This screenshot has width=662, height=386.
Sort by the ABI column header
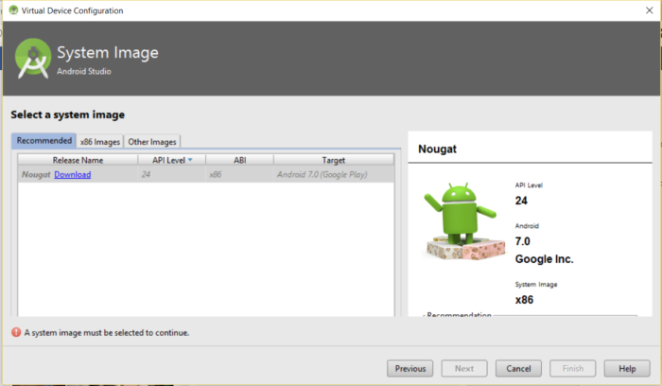[x=240, y=160]
